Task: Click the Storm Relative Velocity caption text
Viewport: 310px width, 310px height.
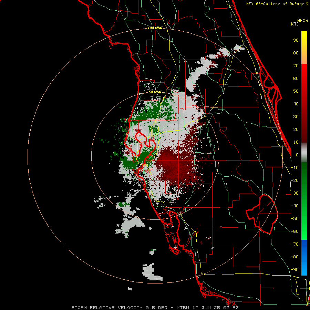Action: 155,308
